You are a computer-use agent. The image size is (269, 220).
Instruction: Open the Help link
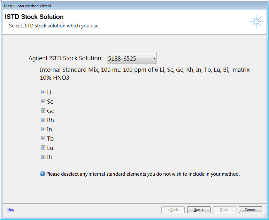[11, 209]
